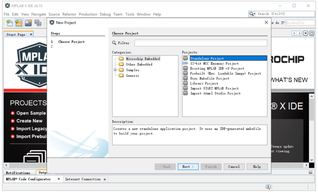Open the editor tab list dropdown arrow
Viewport: 318px width, 193px height.
(x=306, y=33)
